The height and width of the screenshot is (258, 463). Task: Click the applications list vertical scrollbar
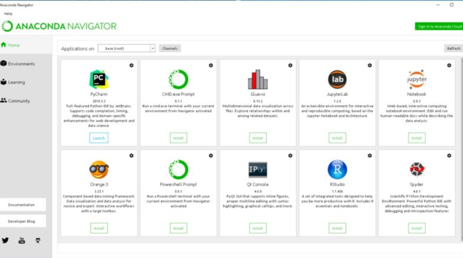point(462,150)
